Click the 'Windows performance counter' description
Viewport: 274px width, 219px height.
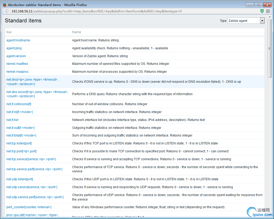coord(148,207)
